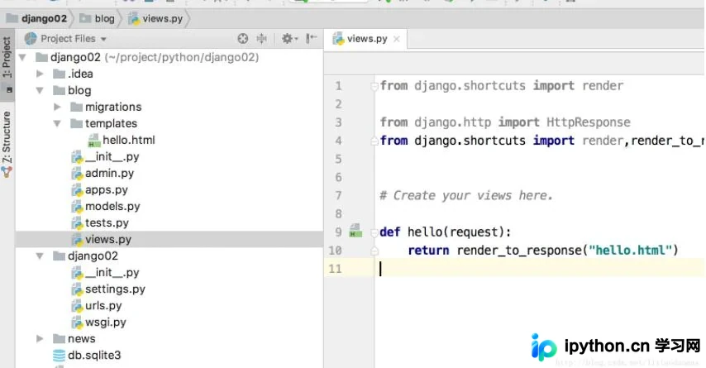Click the Project Files globe icon
Viewport: 706px width, 368px height.
coord(31,39)
